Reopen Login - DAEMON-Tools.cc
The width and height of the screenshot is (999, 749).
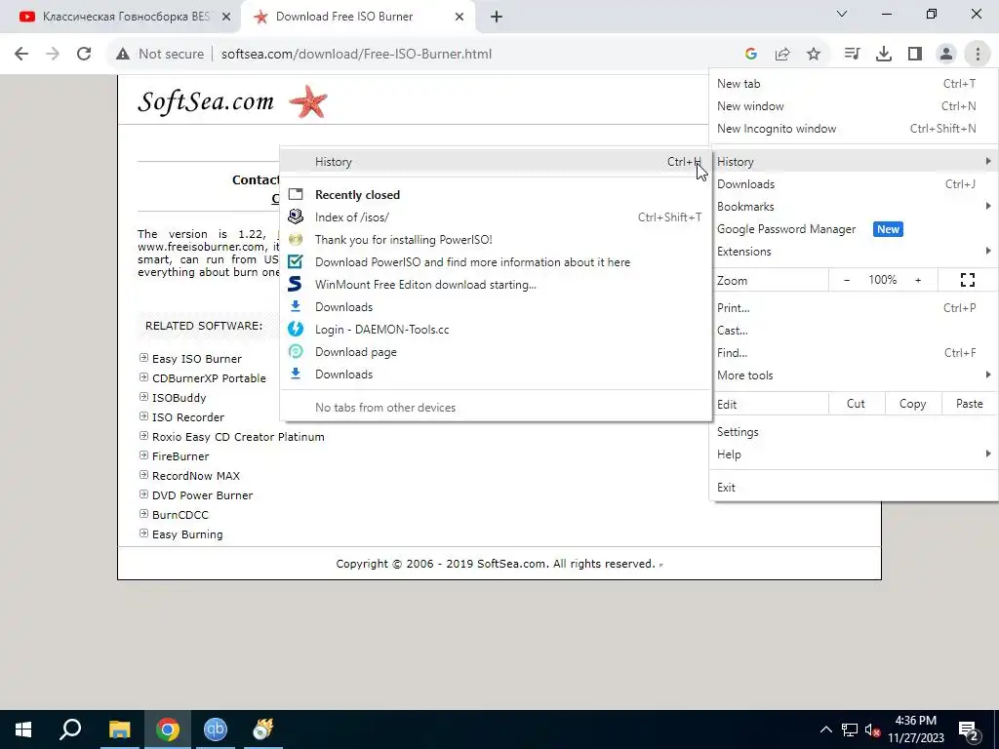[496, 330]
